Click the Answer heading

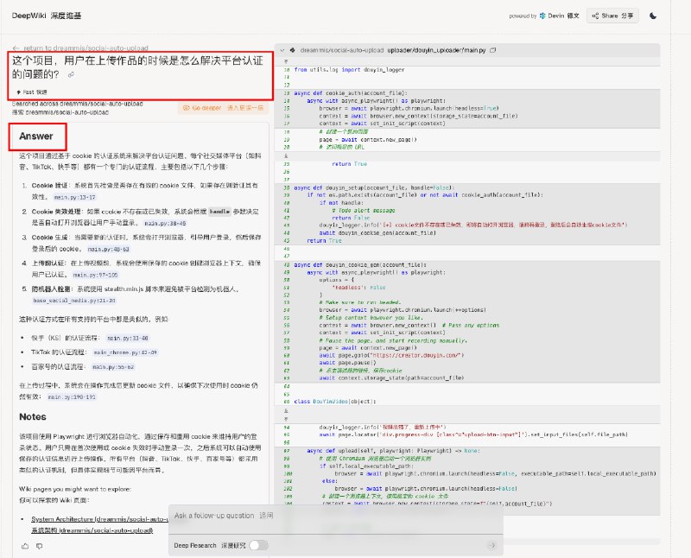[36, 136]
